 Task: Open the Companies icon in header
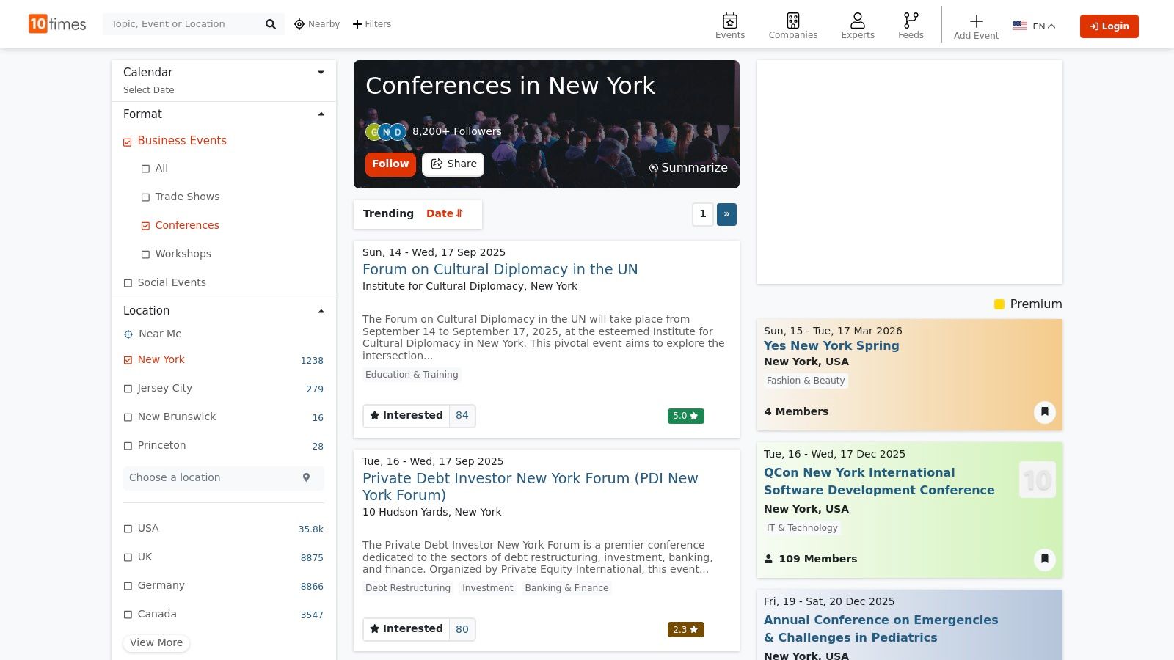click(792, 21)
